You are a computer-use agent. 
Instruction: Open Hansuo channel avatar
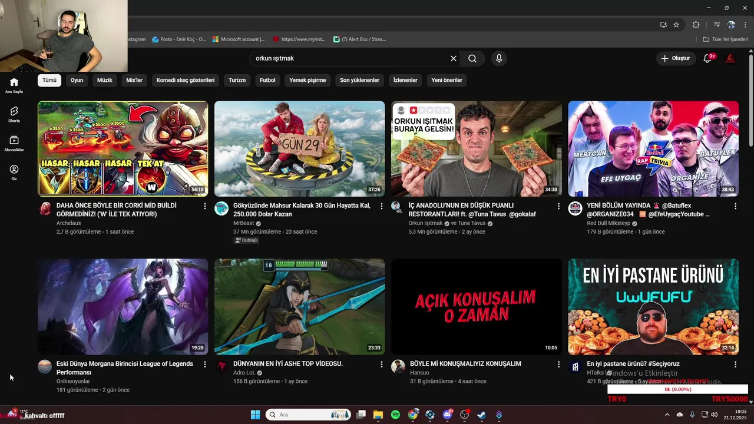(x=398, y=366)
